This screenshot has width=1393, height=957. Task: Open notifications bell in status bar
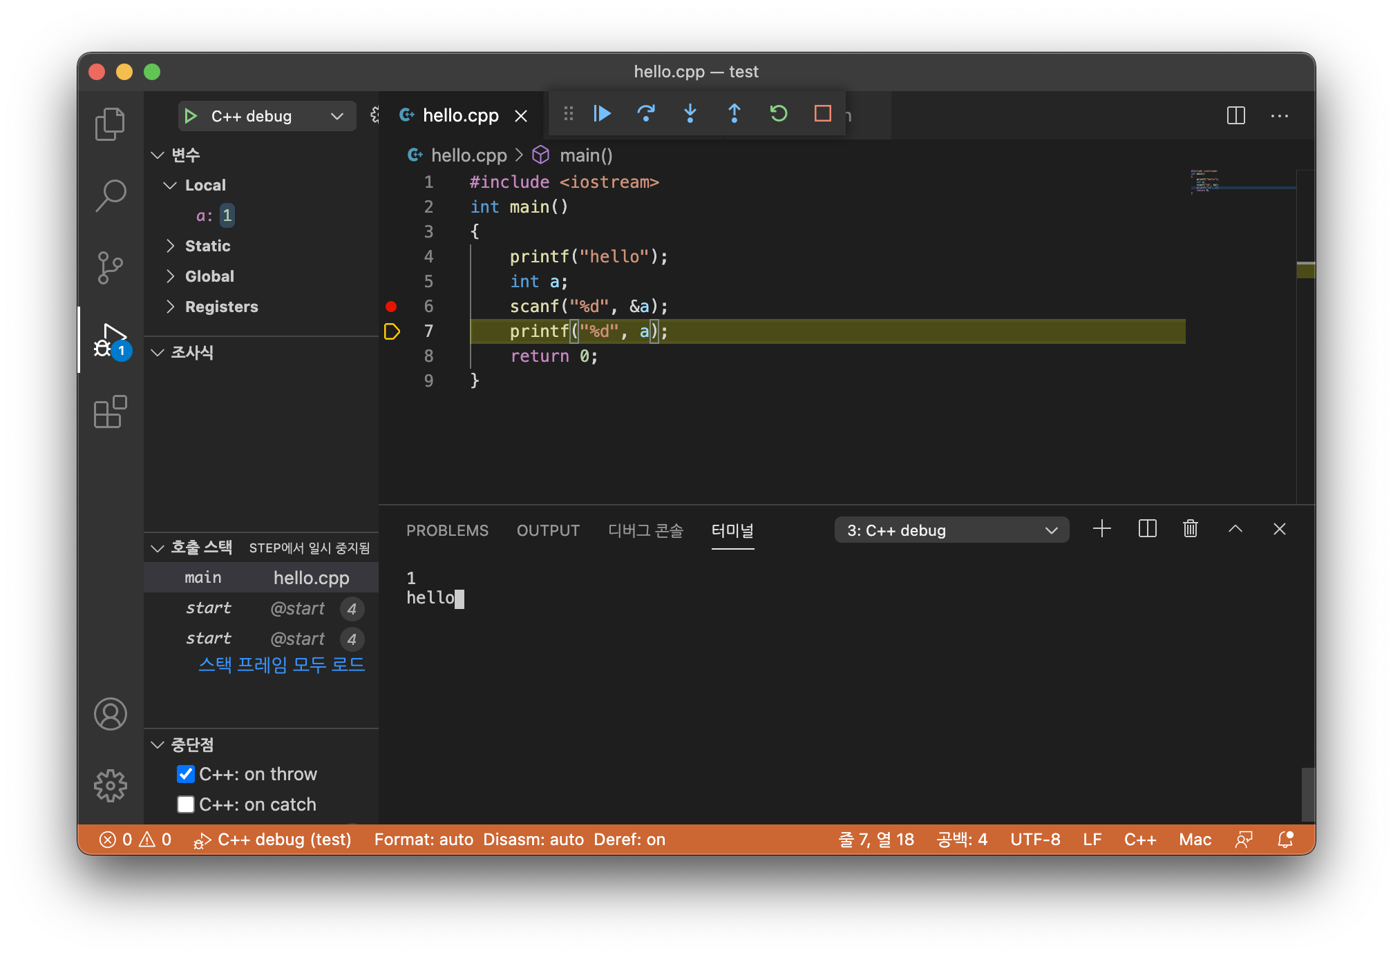[1285, 840]
